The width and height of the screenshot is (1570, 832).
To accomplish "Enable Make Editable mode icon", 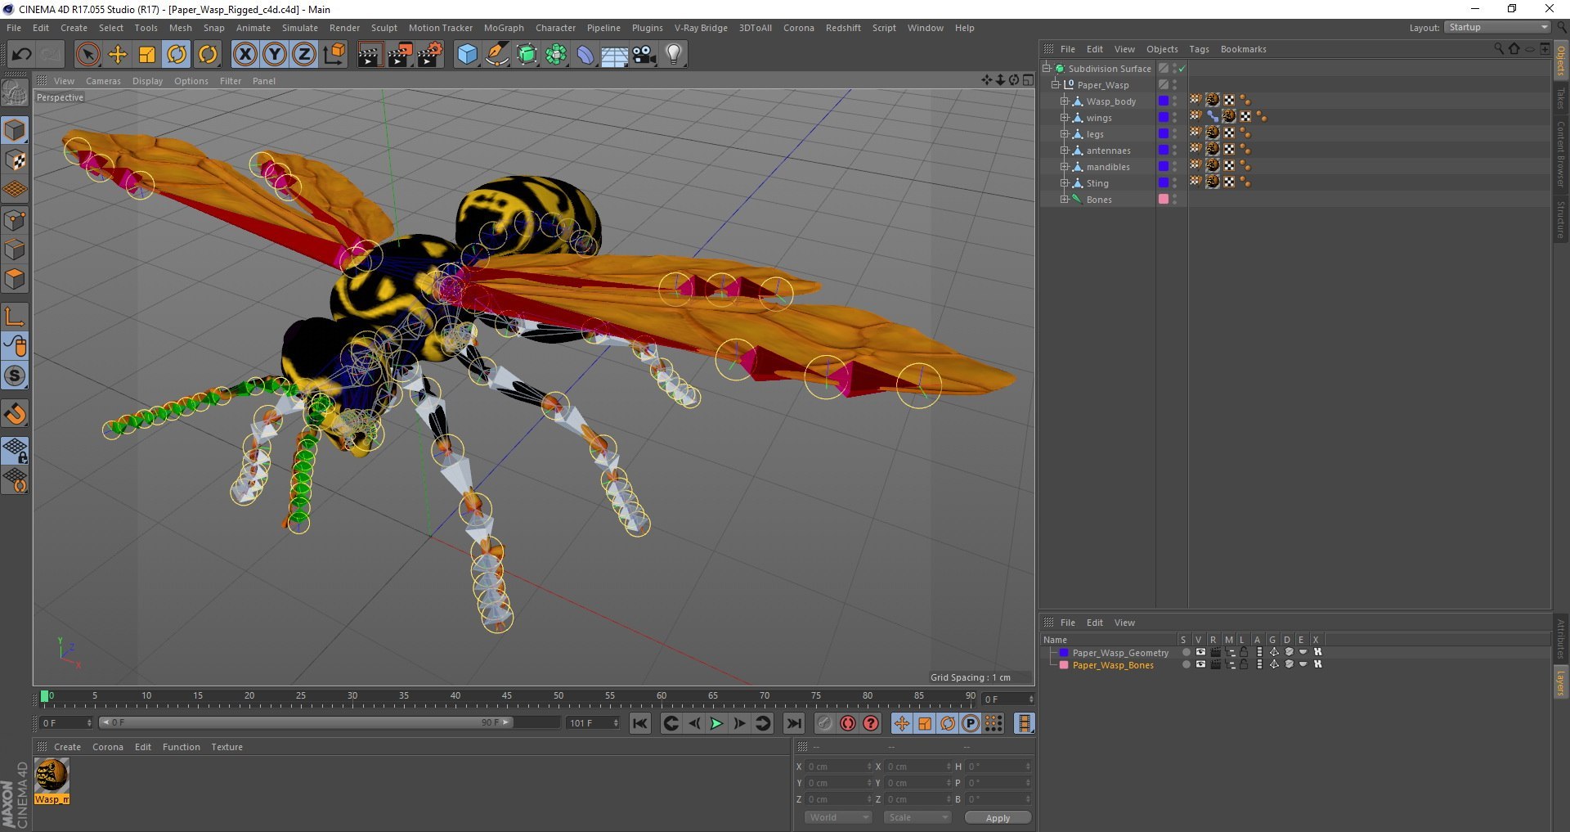I will 15,93.
